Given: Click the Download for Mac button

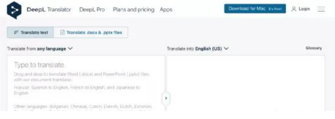Looking at the screenshot, I should pyautogui.click(x=255, y=9).
